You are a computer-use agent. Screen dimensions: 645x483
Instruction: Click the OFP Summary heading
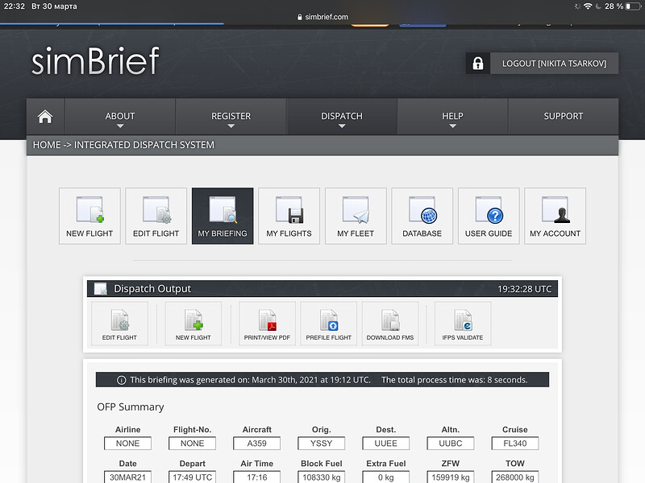click(x=131, y=407)
